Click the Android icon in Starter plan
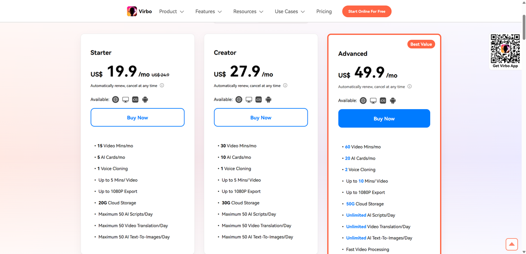The width and height of the screenshot is (526, 254). (x=145, y=99)
